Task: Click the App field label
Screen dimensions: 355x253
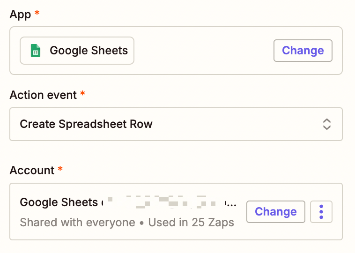Action: (20, 15)
